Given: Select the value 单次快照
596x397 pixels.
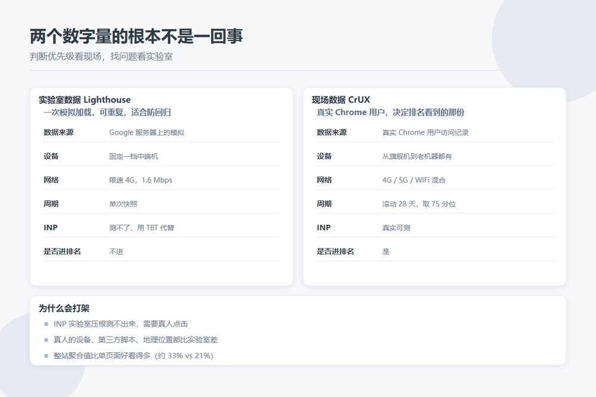Looking at the screenshot, I should [123, 204].
